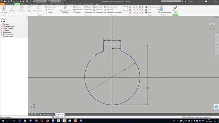The width and height of the screenshot is (219, 123).
Task: Select the Dimension (Размеры) tool
Action: [126, 9]
